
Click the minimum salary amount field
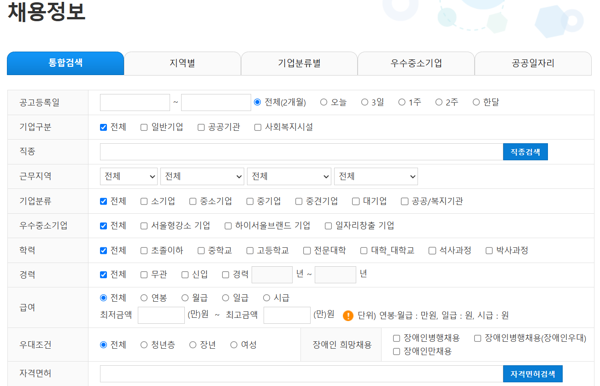161,315
